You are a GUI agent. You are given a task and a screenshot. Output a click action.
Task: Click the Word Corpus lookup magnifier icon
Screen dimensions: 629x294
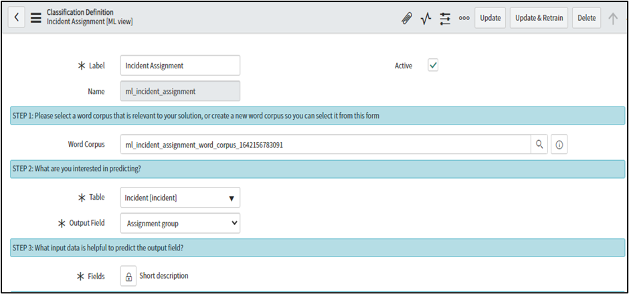click(539, 144)
